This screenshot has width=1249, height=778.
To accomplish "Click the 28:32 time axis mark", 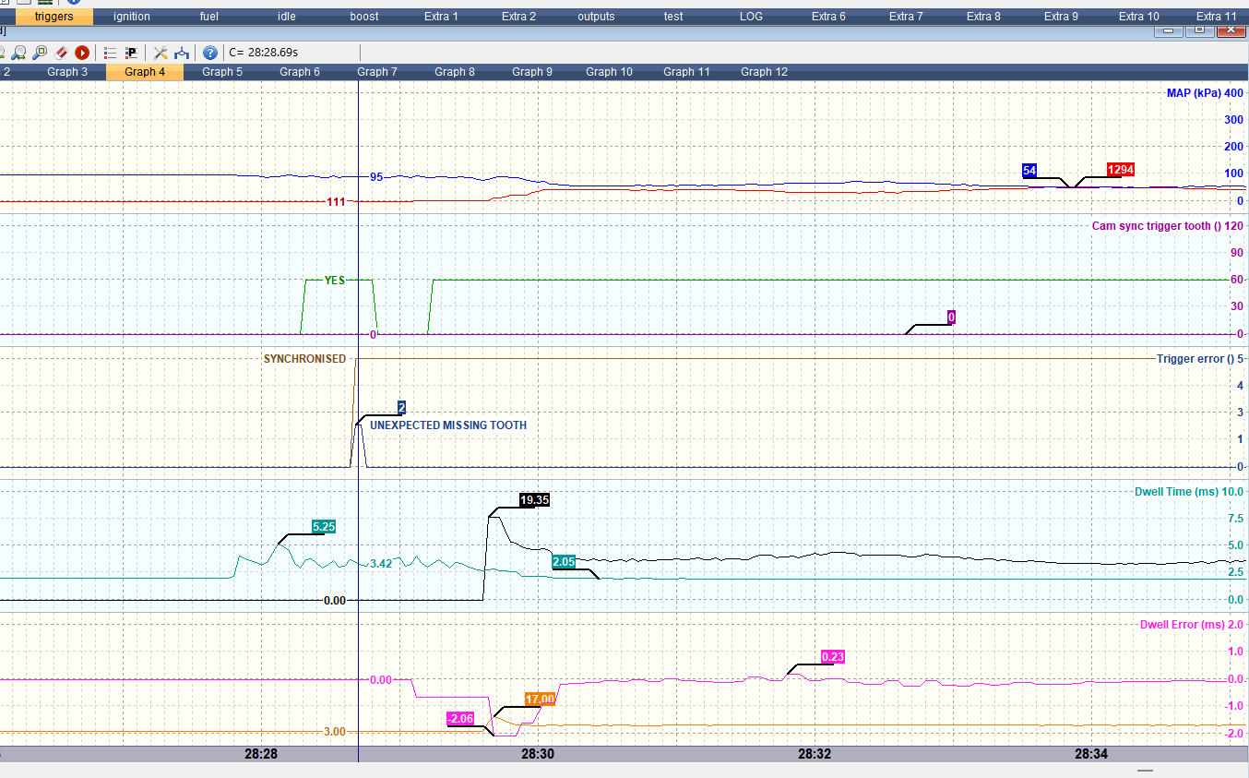I will (815, 754).
